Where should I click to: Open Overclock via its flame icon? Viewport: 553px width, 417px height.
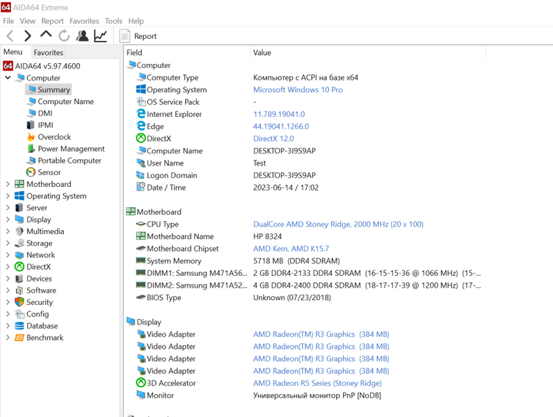tap(31, 137)
